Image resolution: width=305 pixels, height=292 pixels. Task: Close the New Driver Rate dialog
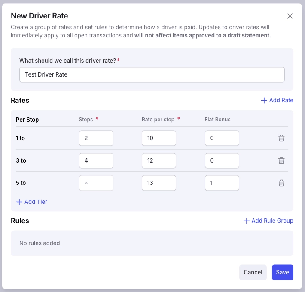pos(290,16)
